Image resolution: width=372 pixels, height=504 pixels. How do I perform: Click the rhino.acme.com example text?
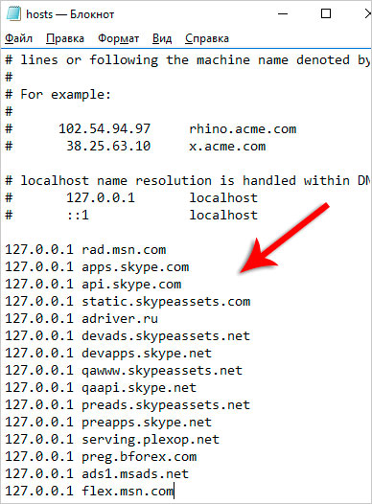[243, 129]
